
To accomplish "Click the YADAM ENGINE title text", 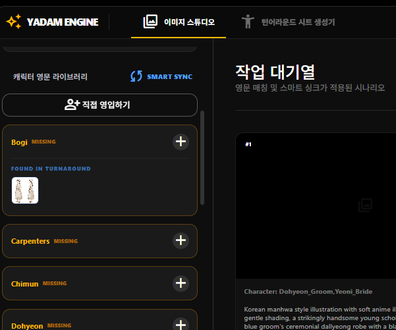I will click(63, 22).
